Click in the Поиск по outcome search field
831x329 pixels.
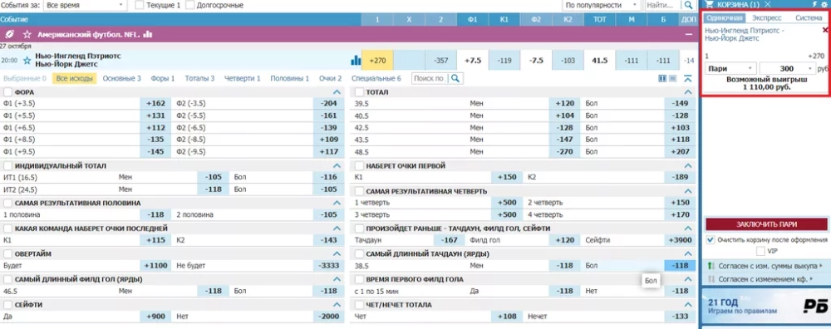430,78
